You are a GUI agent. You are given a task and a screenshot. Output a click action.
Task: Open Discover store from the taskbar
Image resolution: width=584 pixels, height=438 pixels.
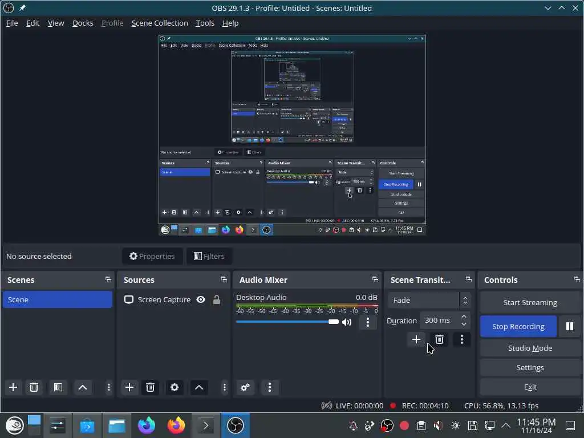(87, 425)
